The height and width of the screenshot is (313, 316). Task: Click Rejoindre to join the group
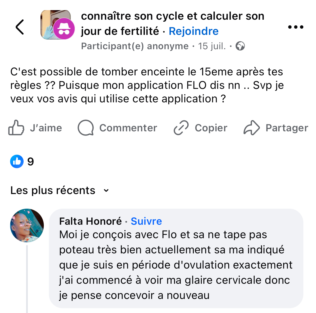194,31
